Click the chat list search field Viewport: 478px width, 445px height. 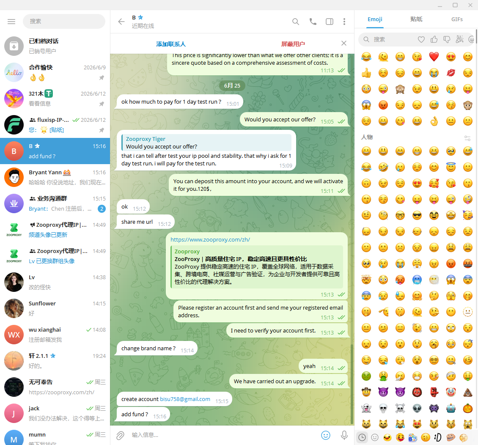point(64,21)
